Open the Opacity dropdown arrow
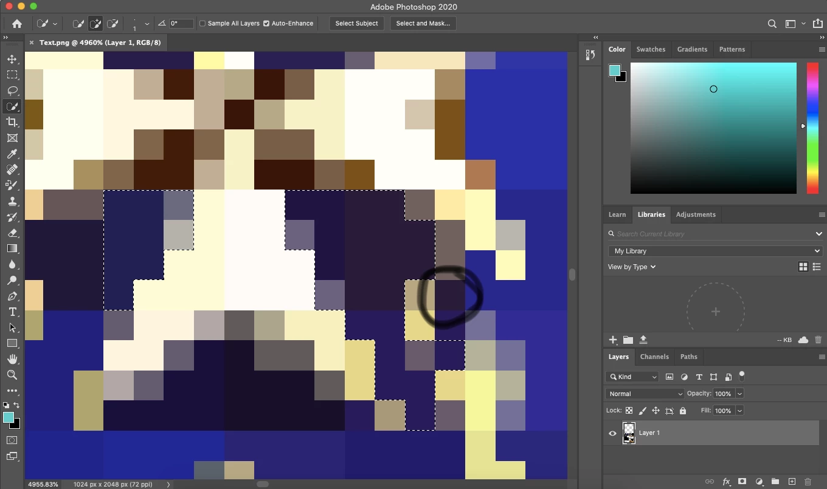Screen dimensions: 827x489 point(739,394)
